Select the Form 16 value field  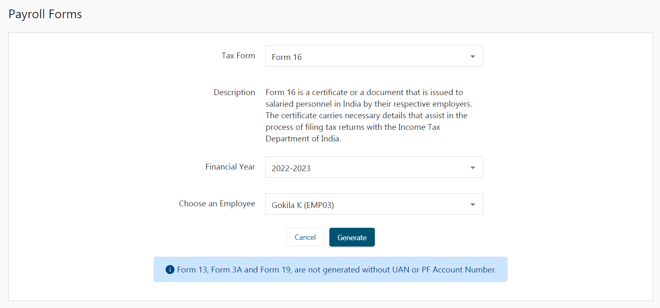point(374,56)
